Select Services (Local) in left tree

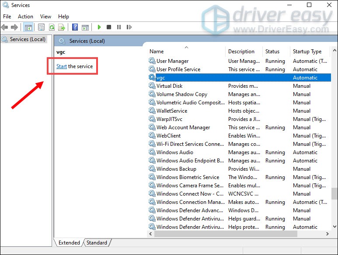pyautogui.click(x=28, y=39)
